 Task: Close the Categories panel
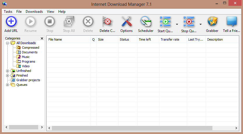click(x=42, y=38)
